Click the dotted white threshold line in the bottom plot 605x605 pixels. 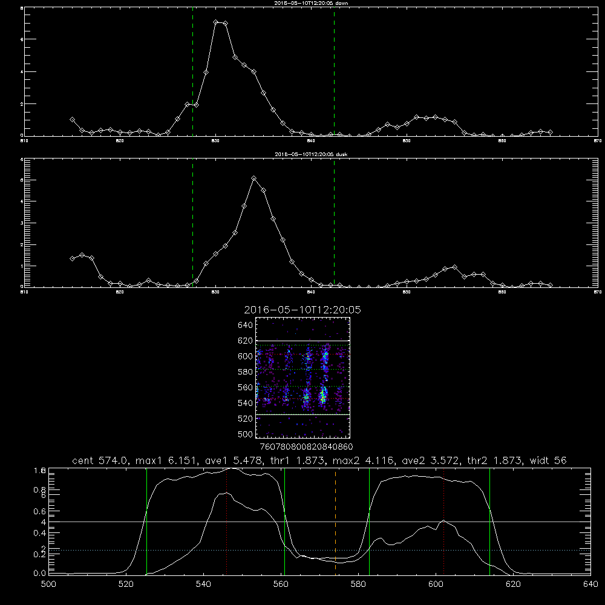(x=319, y=550)
